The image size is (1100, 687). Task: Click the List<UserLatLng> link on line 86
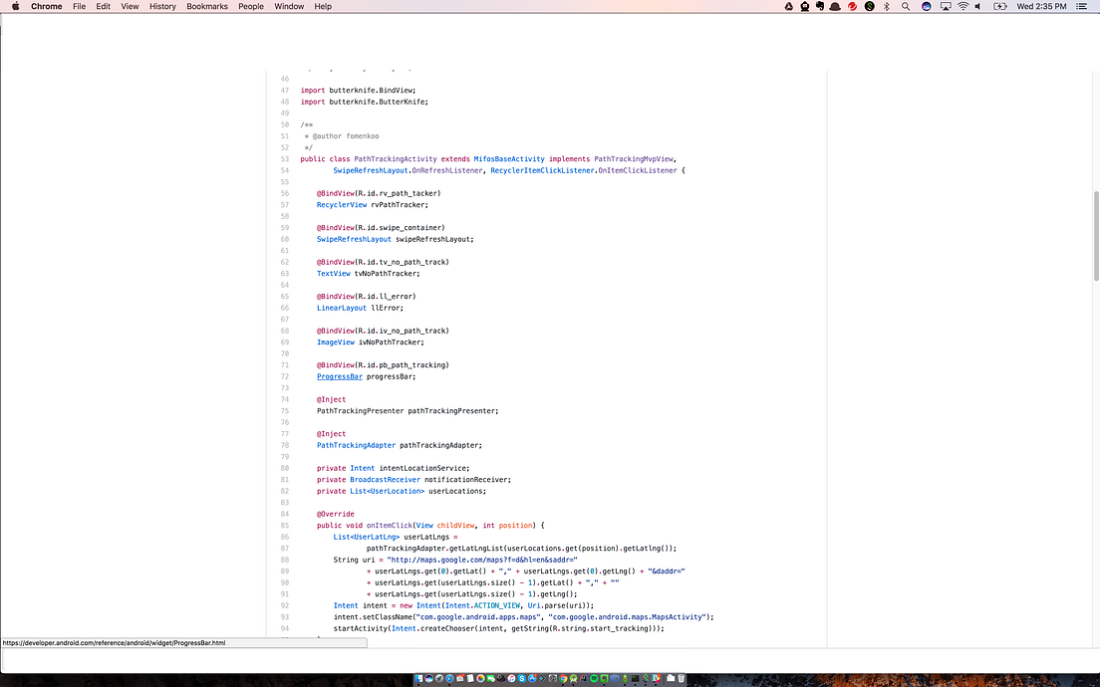click(x=367, y=537)
